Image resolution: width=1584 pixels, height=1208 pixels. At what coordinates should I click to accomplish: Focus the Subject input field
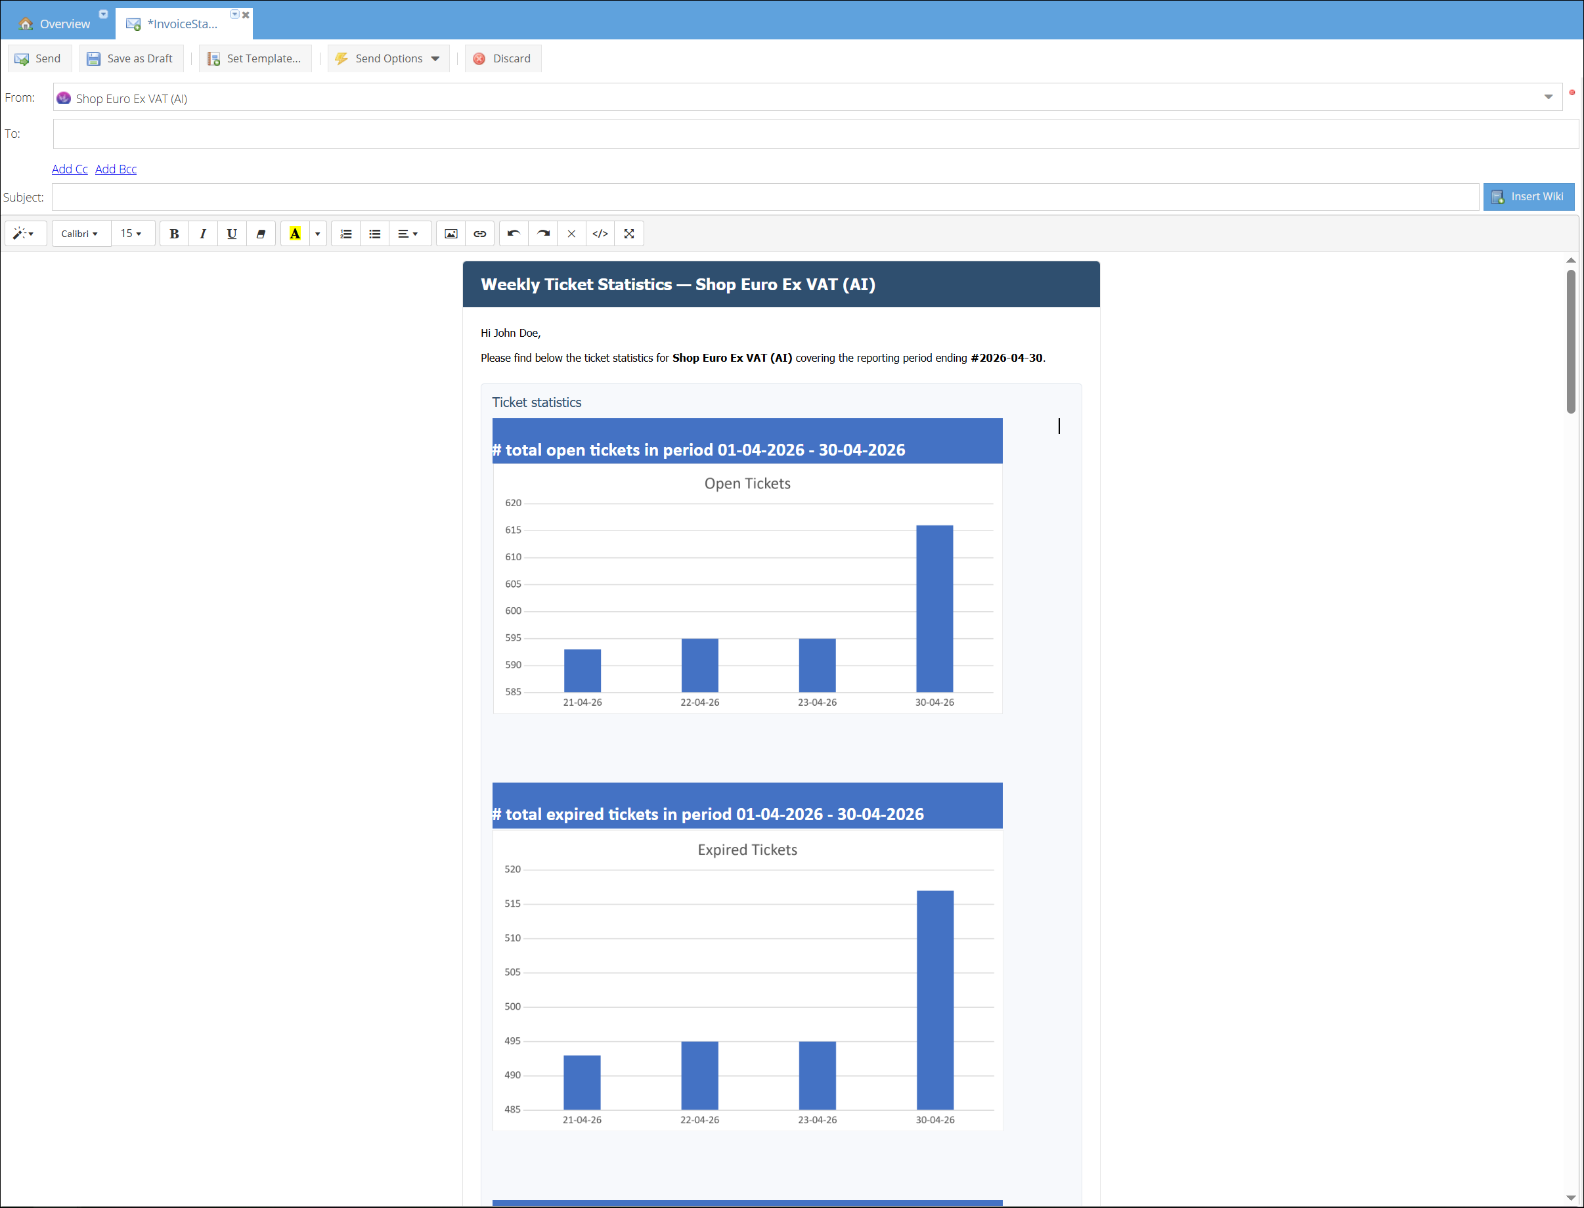765,197
